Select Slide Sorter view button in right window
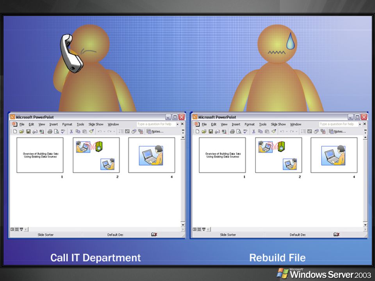Screen dimensions: 375x281 pyautogui.click(x=199, y=229)
